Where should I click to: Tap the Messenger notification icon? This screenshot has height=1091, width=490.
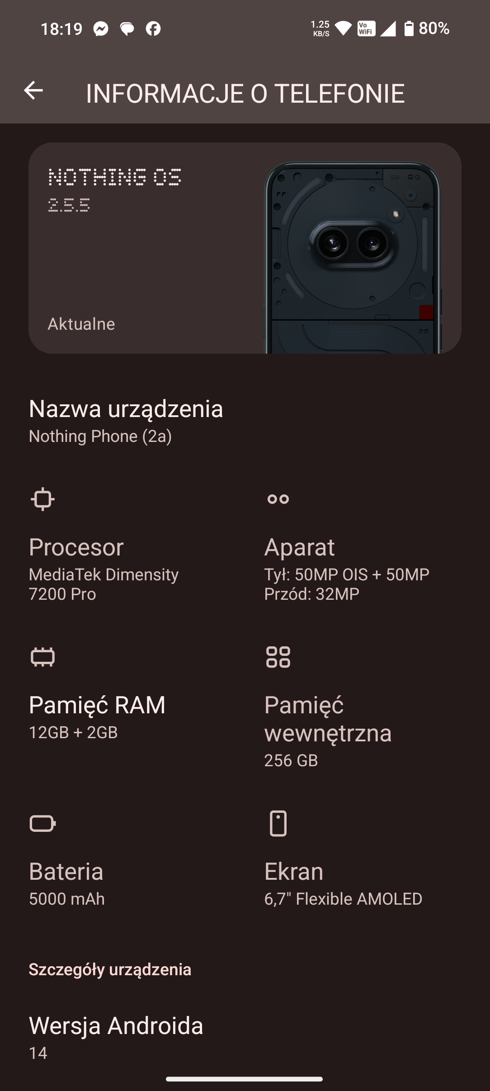click(101, 29)
